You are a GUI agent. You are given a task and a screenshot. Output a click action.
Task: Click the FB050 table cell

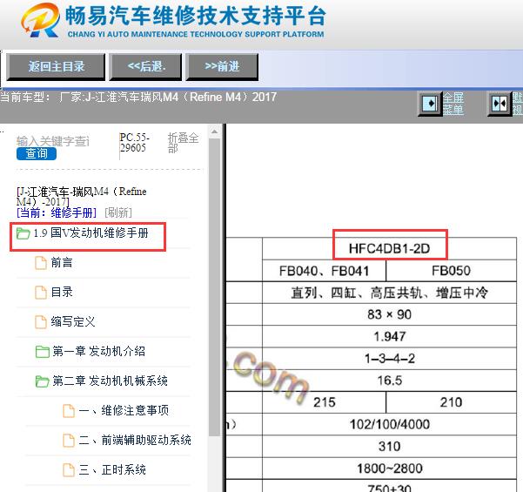click(x=451, y=271)
